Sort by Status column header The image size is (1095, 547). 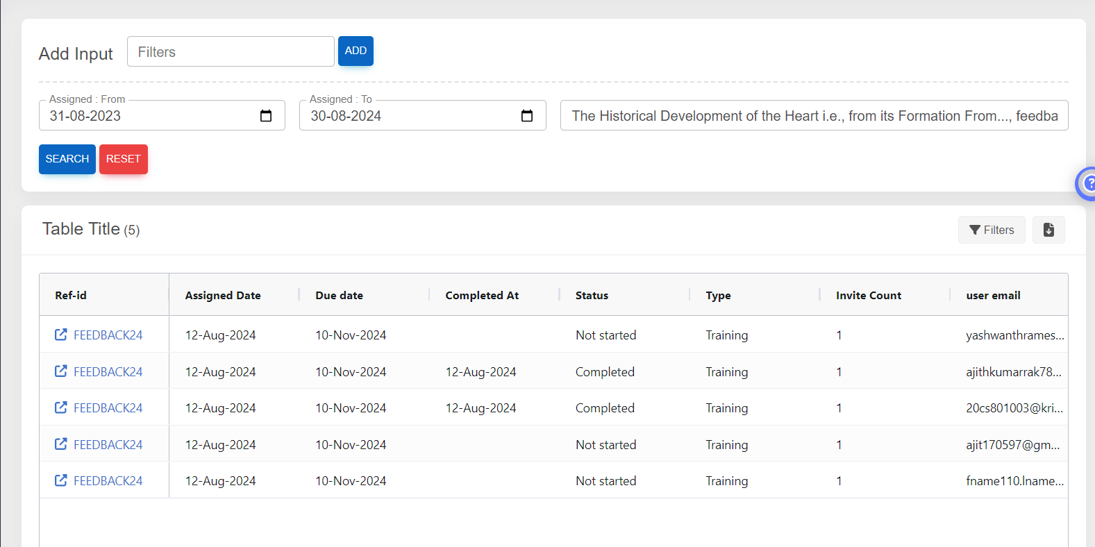[x=592, y=295]
